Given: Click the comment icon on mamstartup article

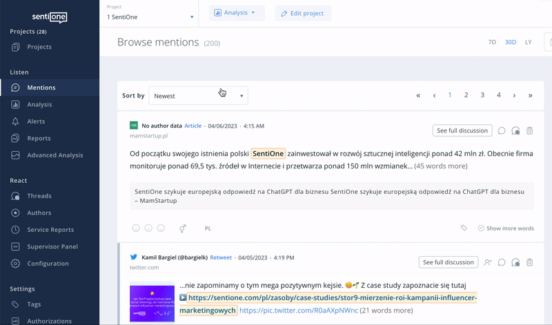Looking at the screenshot, I should point(502,130).
